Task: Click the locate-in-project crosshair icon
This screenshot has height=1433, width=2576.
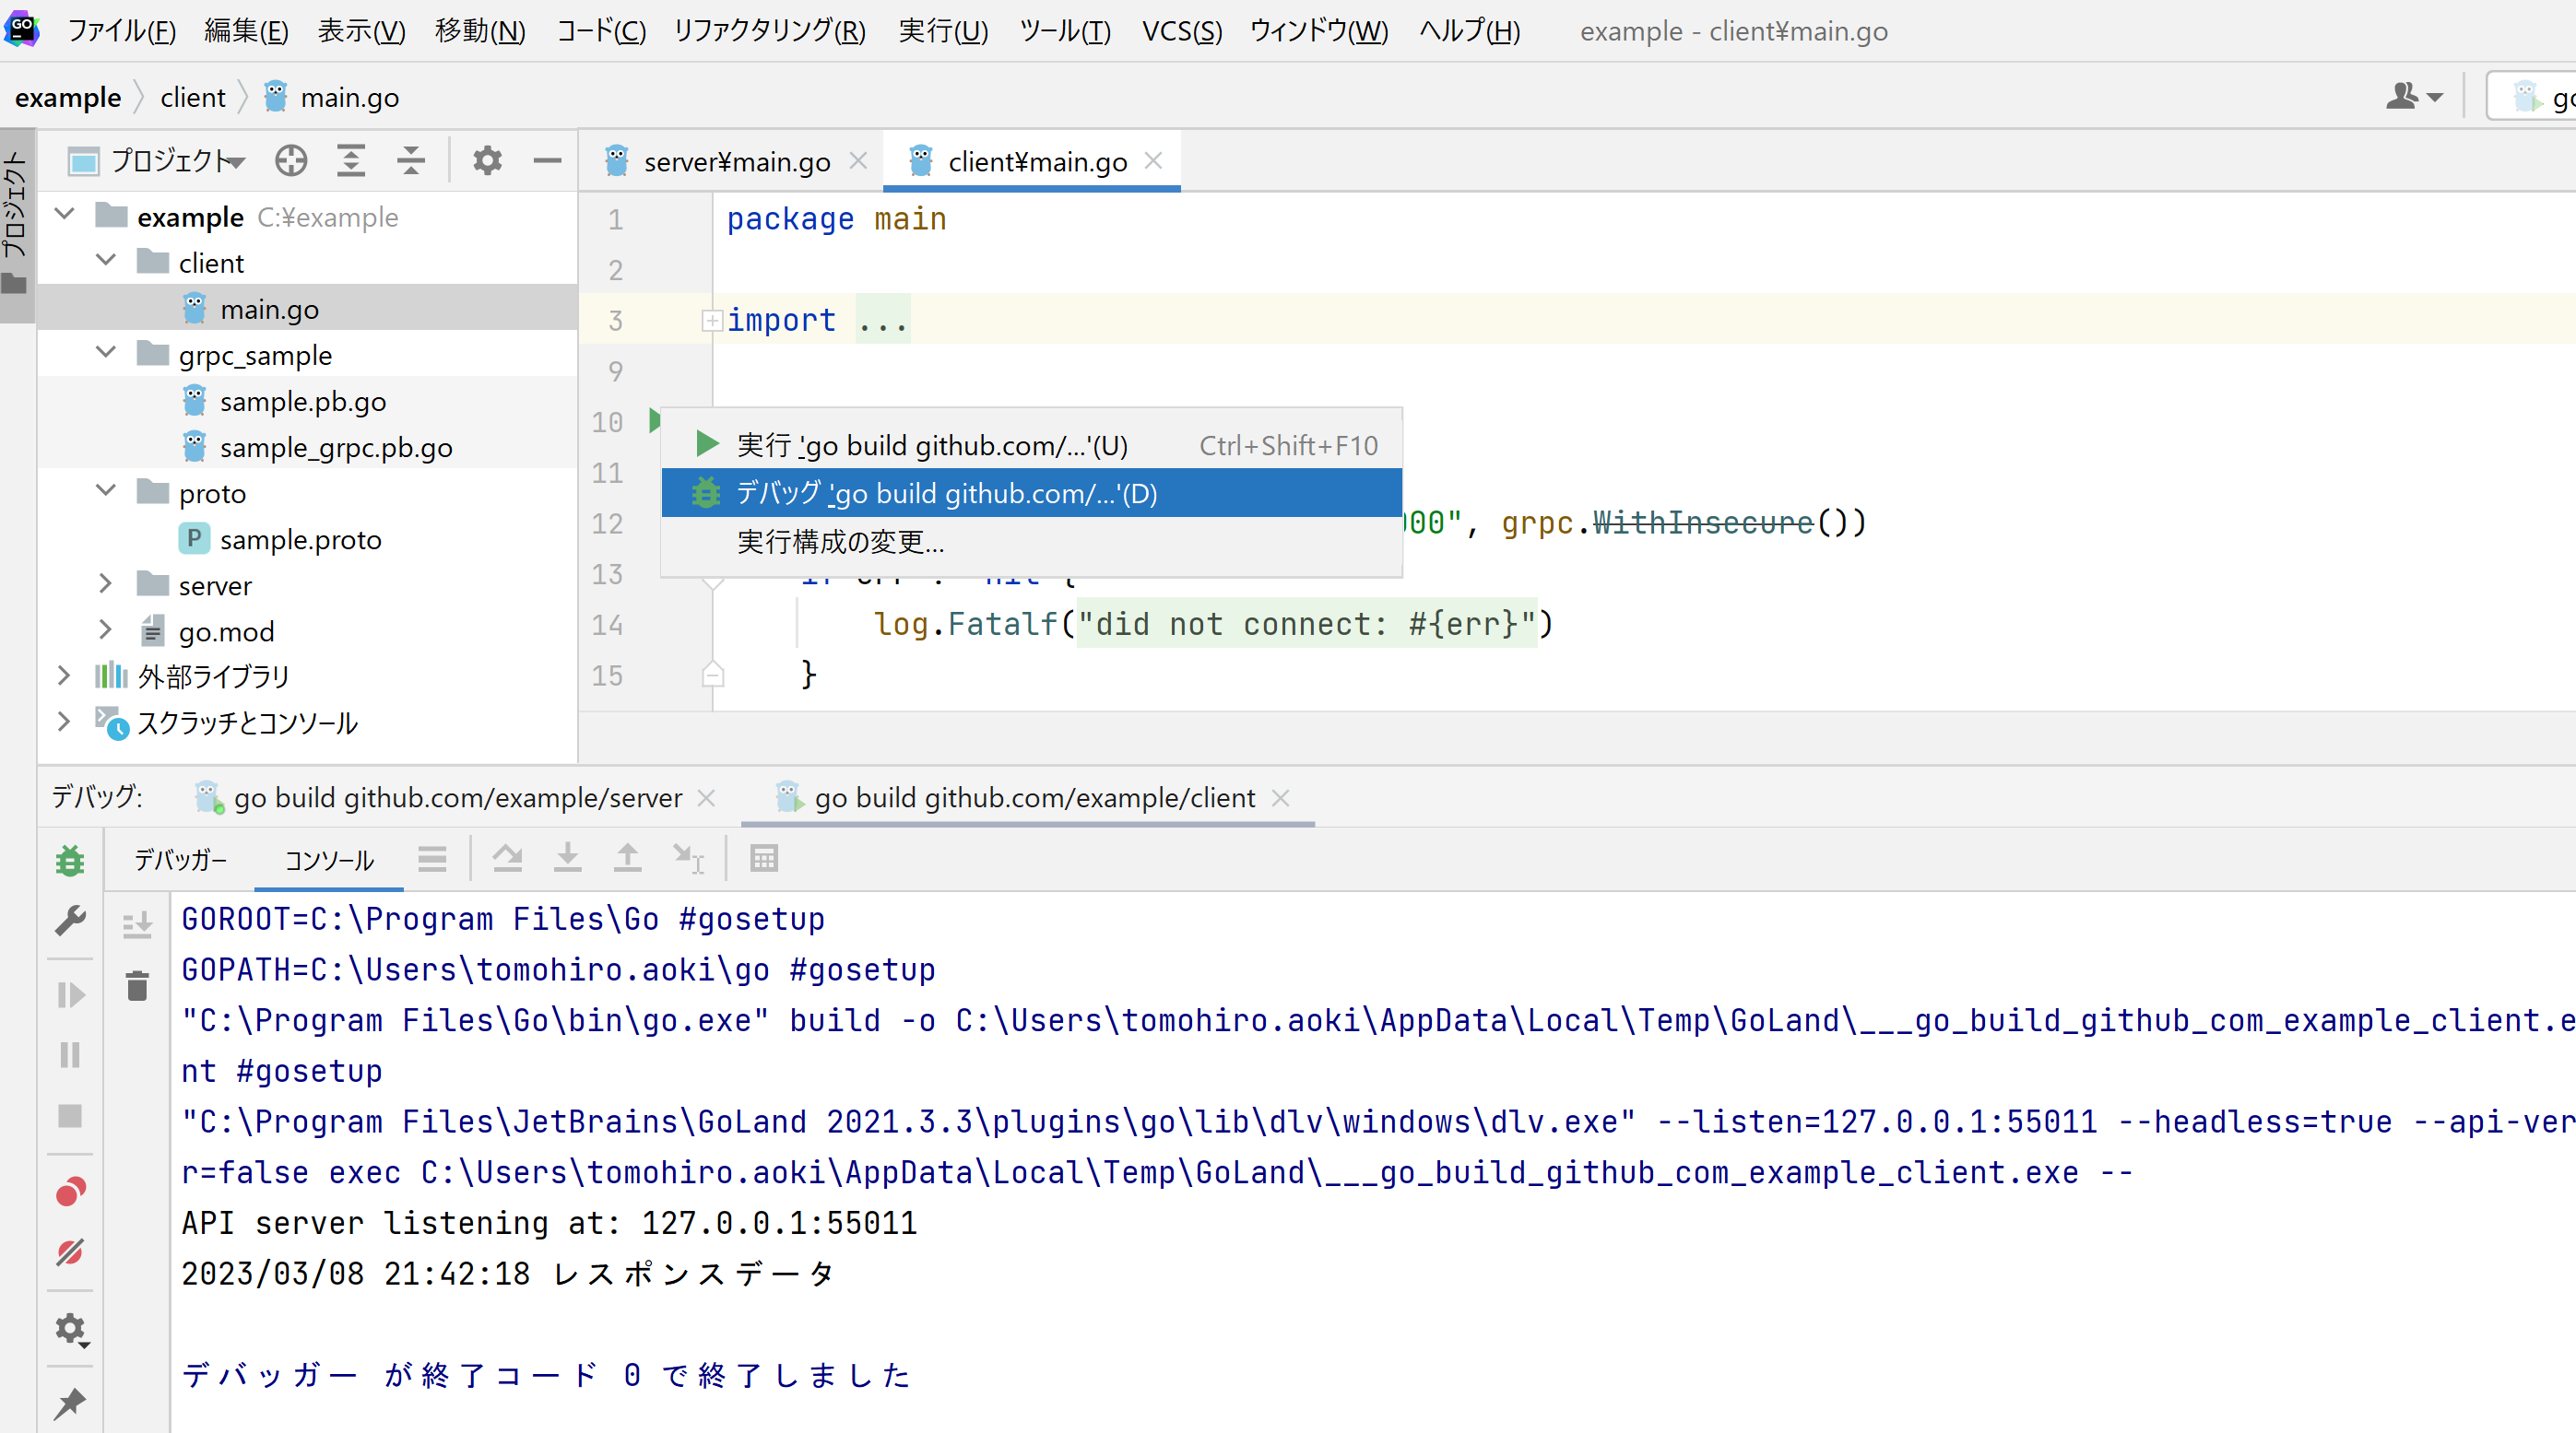Action: point(291,161)
